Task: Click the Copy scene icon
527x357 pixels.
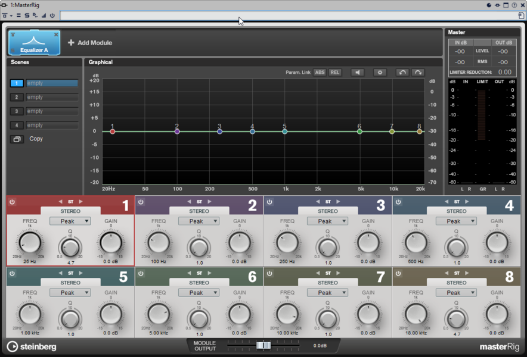Action: pos(17,139)
